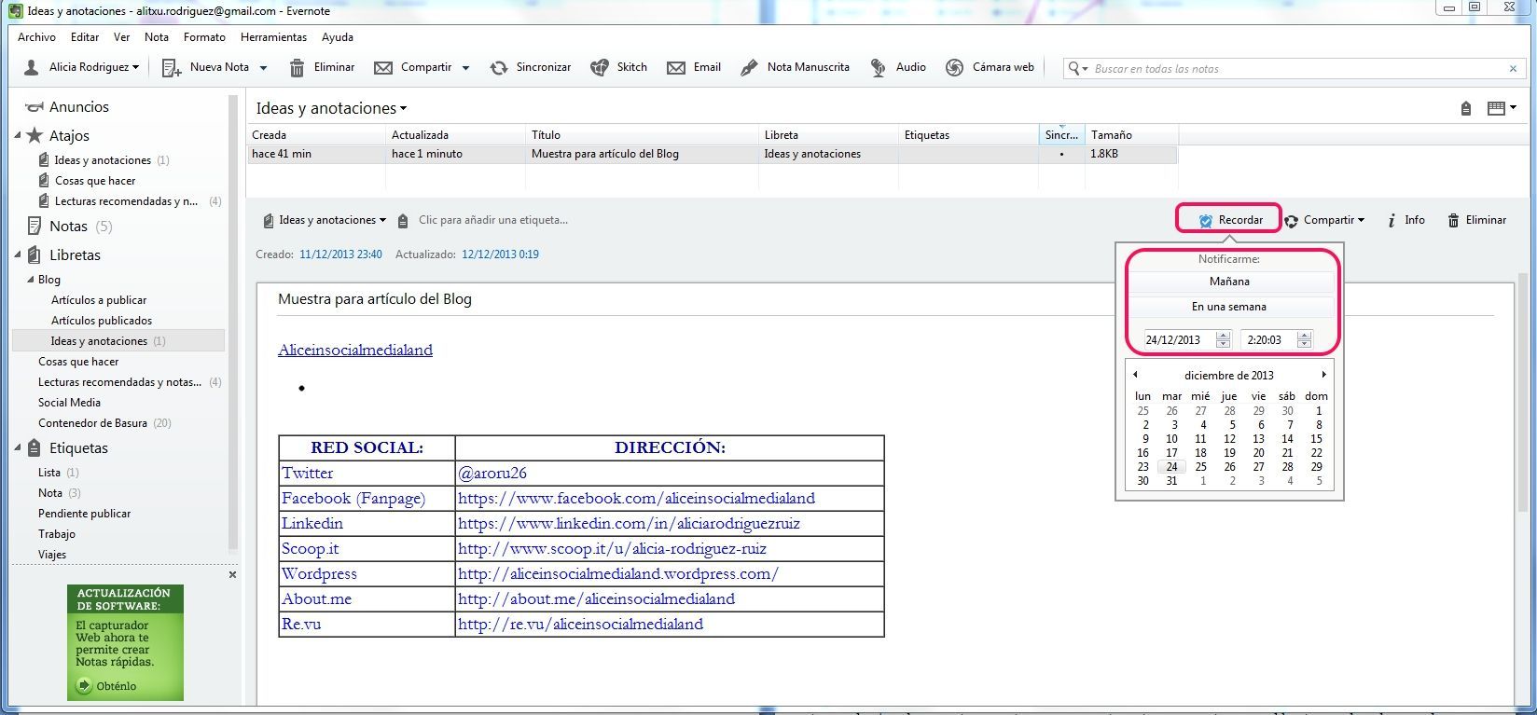Viewport: 1537px width, 715px height.
Task: Go to previous month in calendar
Action: [x=1135, y=375]
